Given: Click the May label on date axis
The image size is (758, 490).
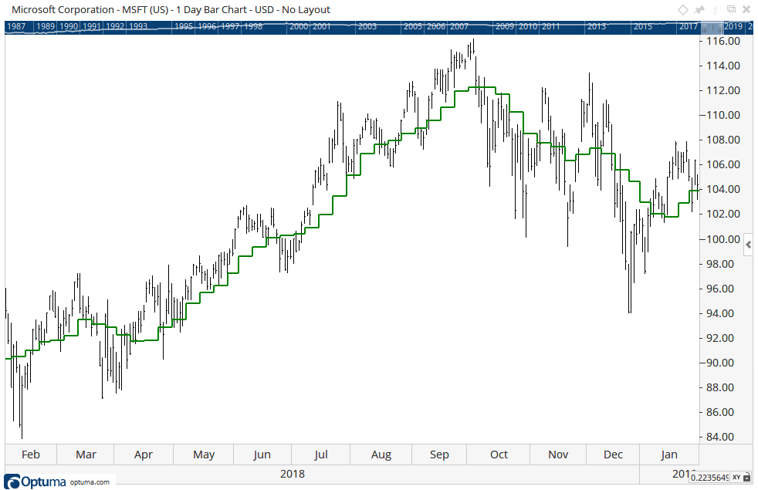Looking at the screenshot, I should pyautogui.click(x=204, y=455).
